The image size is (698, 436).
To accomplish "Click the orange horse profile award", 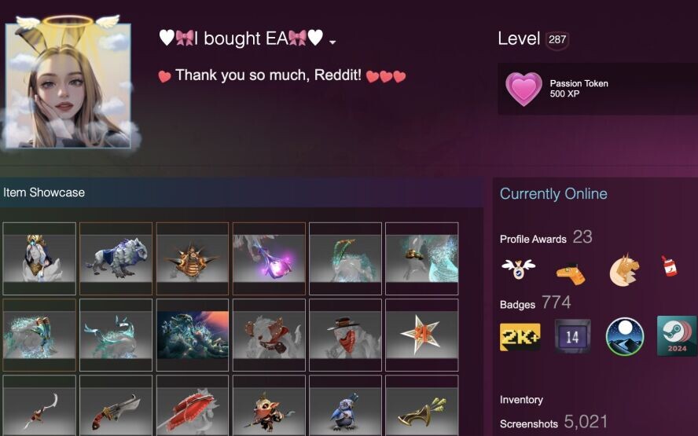I will pyautogui.click(x=624, y=270).
